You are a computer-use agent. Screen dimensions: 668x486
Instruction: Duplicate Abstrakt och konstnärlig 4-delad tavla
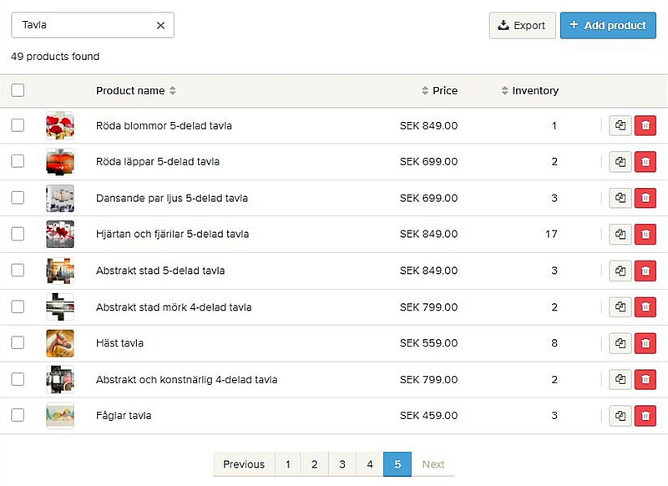click(620, 380)
